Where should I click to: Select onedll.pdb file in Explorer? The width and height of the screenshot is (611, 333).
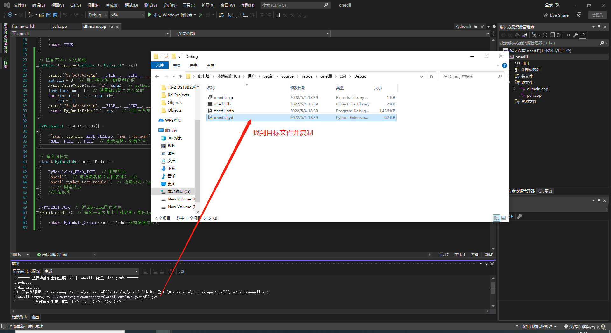click(x=301, y=111)
